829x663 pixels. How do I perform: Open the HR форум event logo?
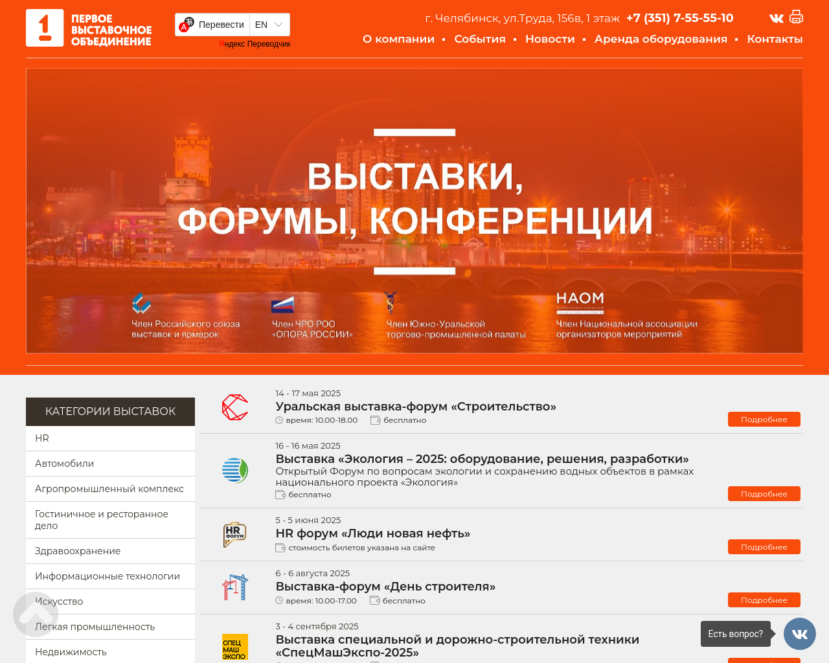[x=235, y=534]
